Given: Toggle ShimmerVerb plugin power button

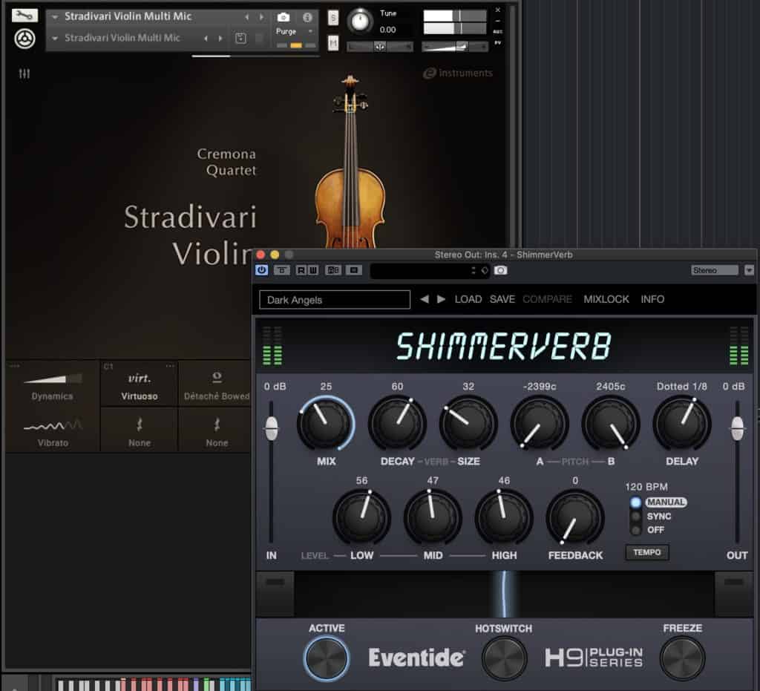Looking at the screenshot, I should pos(262,270).
